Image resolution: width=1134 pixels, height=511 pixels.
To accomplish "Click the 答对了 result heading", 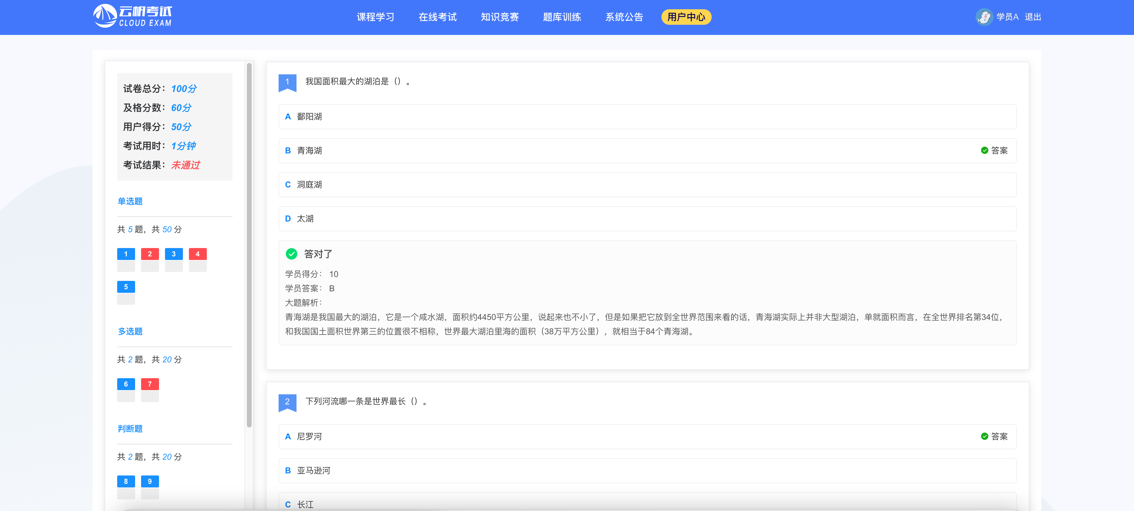I will [x=318, y=254].
